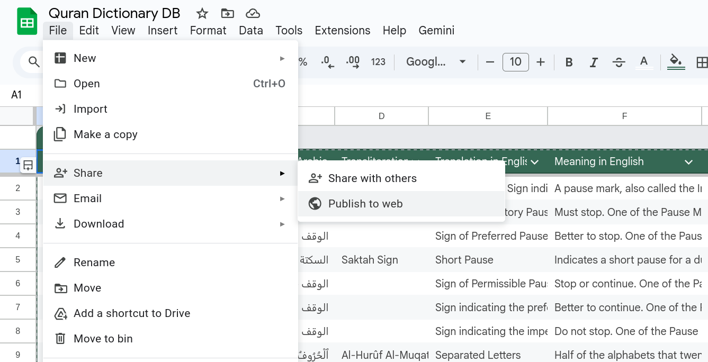Decrease decimal places button
Viewport: 708px width, 362px height.
(328, 62)
